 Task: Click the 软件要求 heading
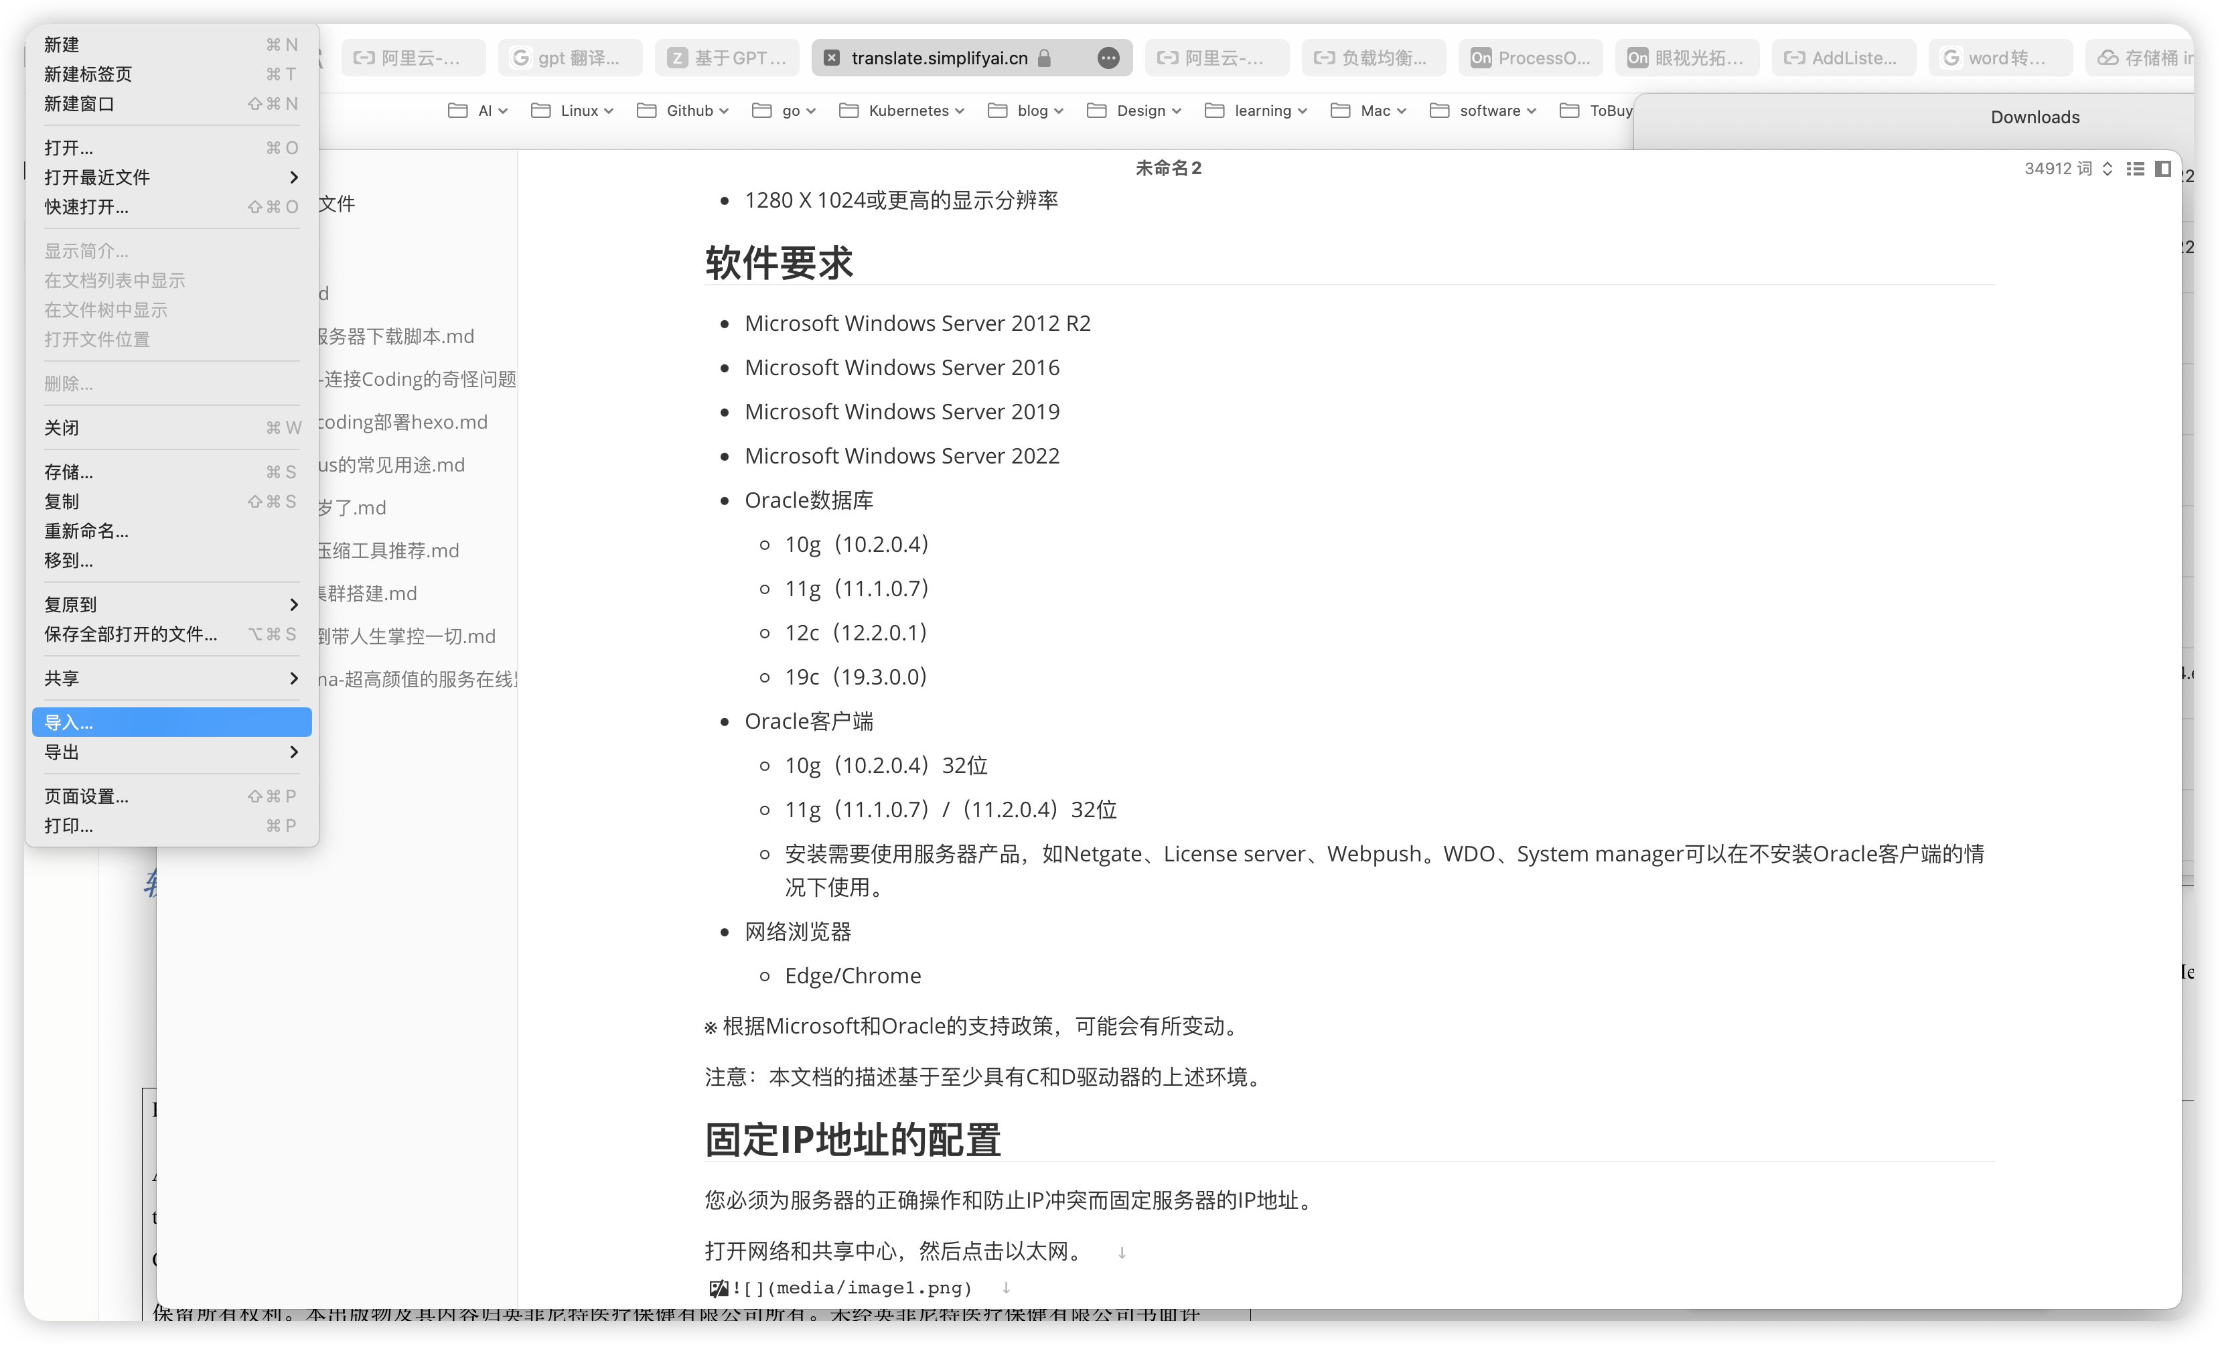[x=779, y=263]
